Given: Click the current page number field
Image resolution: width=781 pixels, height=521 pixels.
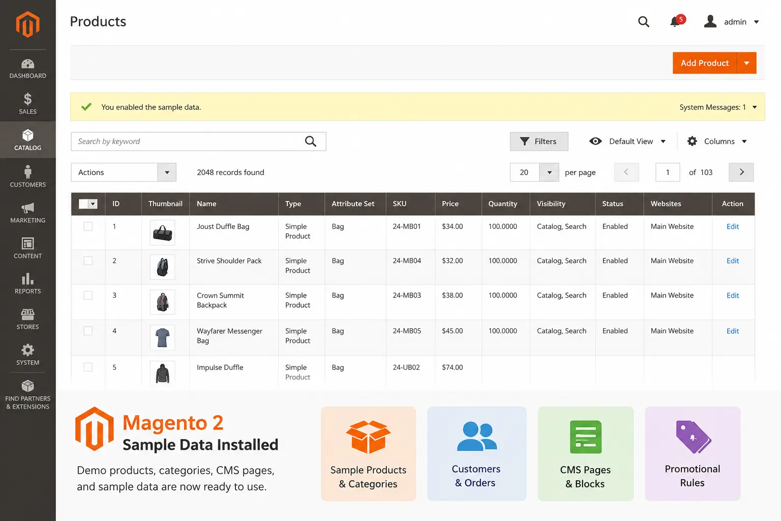Looking at the screenshot, I should click(668, 172).
